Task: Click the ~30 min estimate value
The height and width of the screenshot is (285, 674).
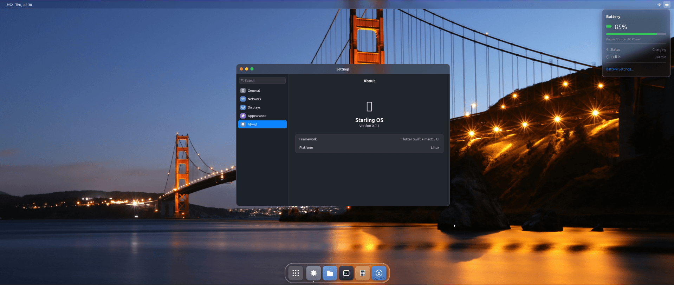Action: pos(660,57)
